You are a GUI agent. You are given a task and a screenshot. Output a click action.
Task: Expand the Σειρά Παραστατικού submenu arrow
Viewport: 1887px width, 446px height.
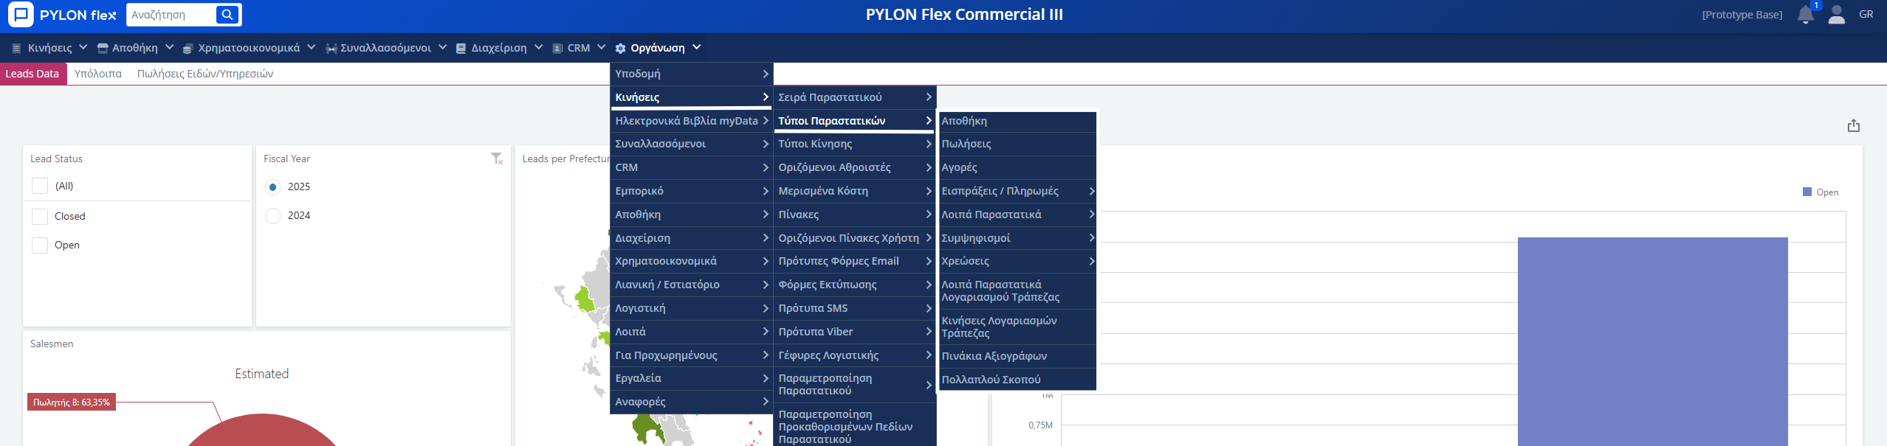[929, 97]
